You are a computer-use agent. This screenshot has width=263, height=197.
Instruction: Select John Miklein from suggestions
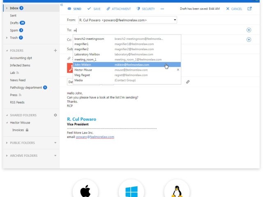(127, 65)
